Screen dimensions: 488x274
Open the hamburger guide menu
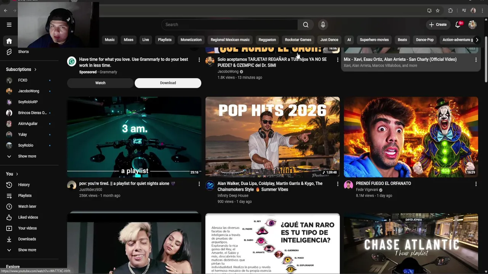9,25
